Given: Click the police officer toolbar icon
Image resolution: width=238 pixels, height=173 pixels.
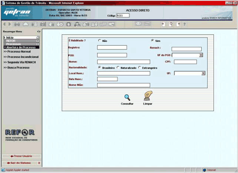Looking at the screenshot, I should click(x=77, y=24).
